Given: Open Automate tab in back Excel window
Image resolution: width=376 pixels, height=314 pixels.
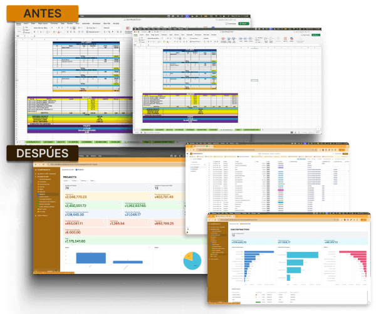Looking at the screenshot, I should 86,24.
